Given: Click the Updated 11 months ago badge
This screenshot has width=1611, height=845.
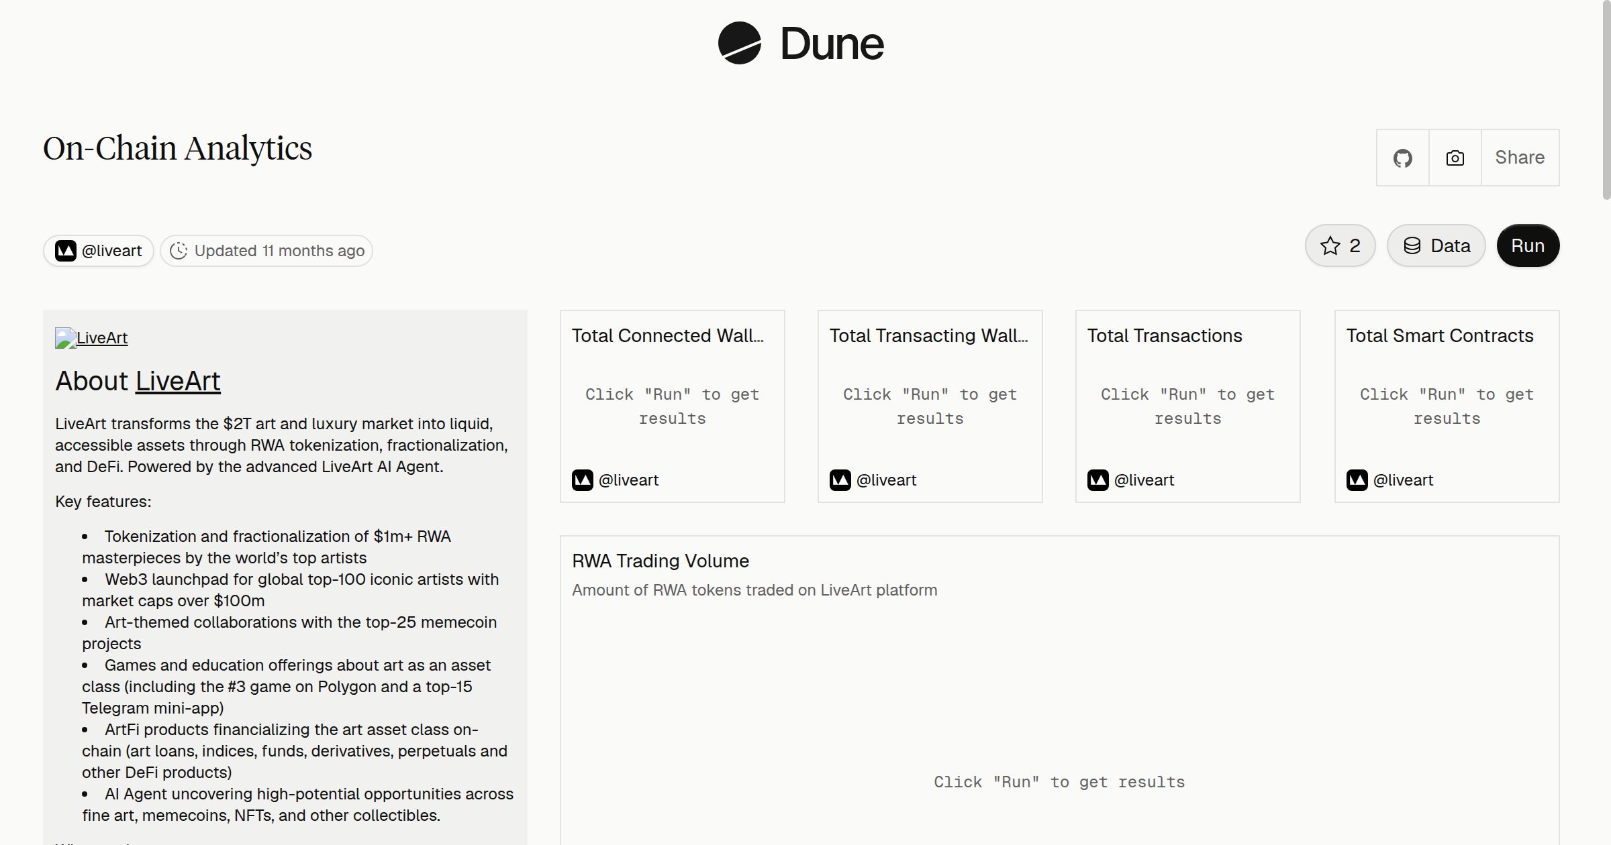Looking at the screenshot, I should coord(266,251).
